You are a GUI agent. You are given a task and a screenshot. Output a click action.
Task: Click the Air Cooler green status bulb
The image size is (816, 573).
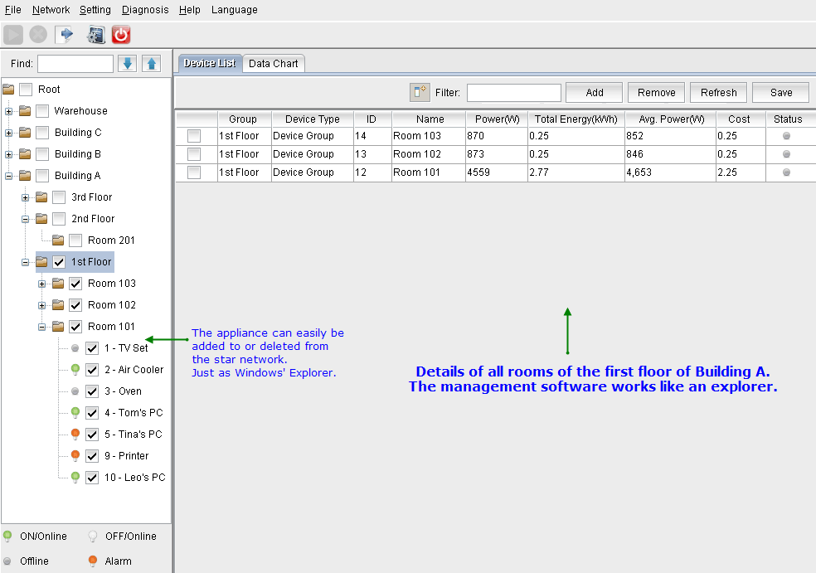(75, 370)
